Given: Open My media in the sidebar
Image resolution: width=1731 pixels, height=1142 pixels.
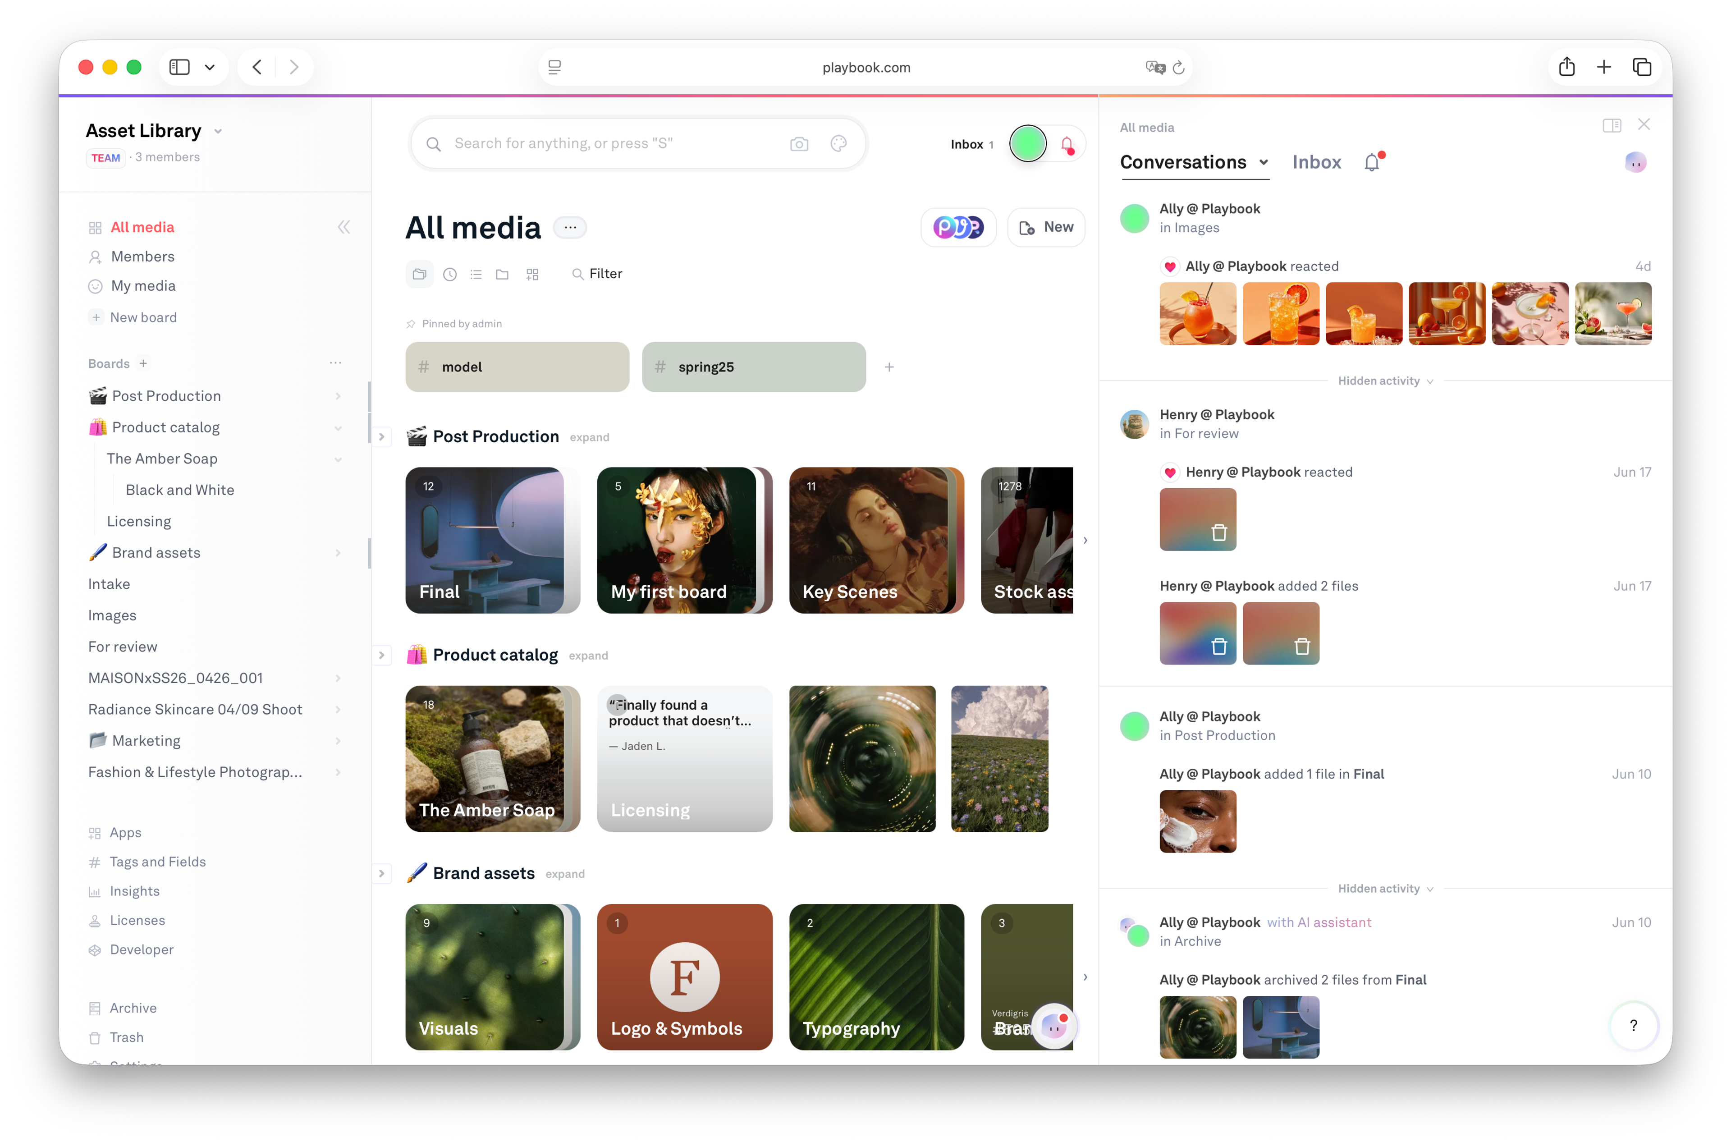Looking at the screenshot, I should (143, 285).
